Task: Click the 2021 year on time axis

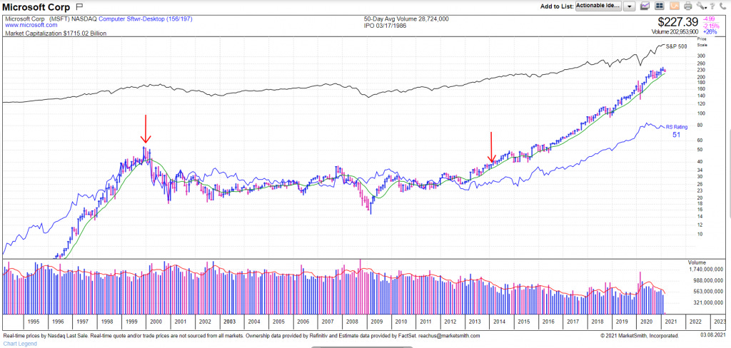Action: 670,322
